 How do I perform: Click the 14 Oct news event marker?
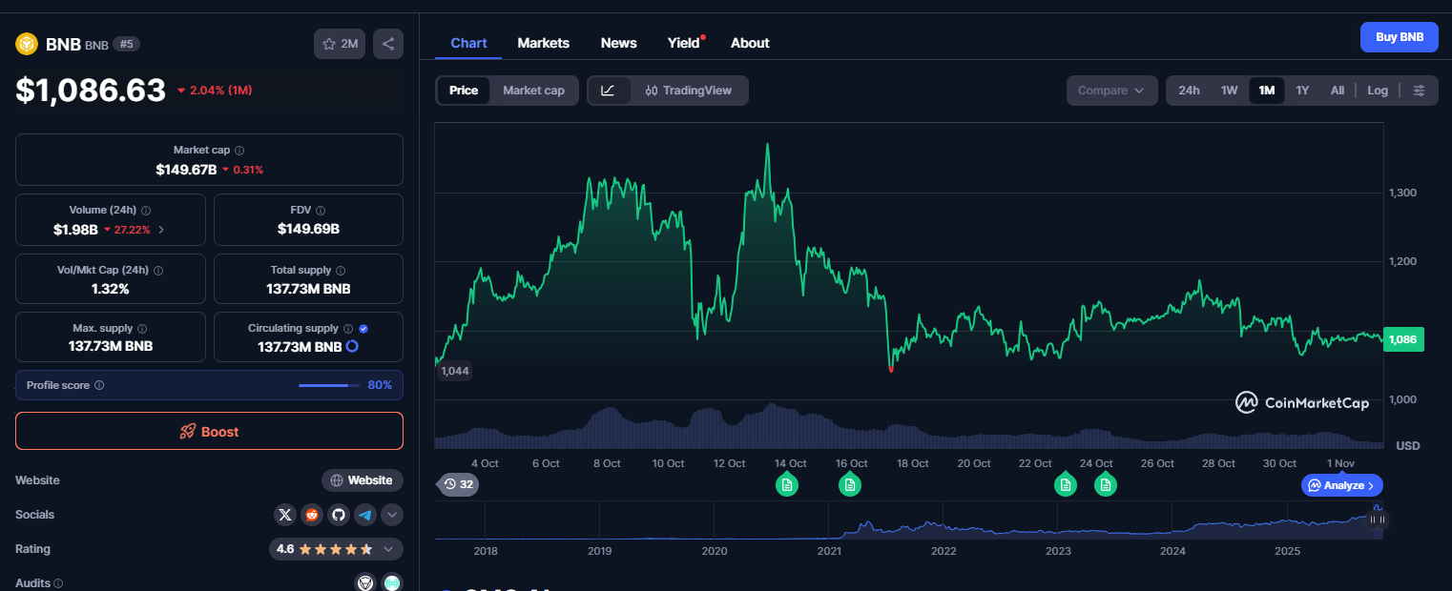point(787,485)
